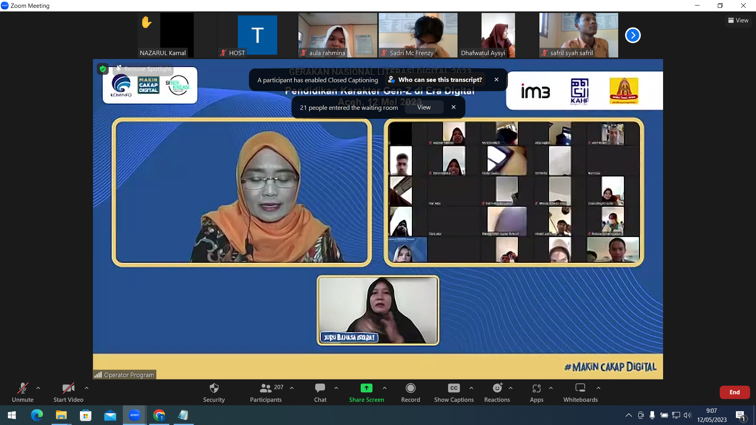Open video options arrow next to Start Video
Image resolution: width=756 pixels, height=425 pixels.
tap(87, 388)
